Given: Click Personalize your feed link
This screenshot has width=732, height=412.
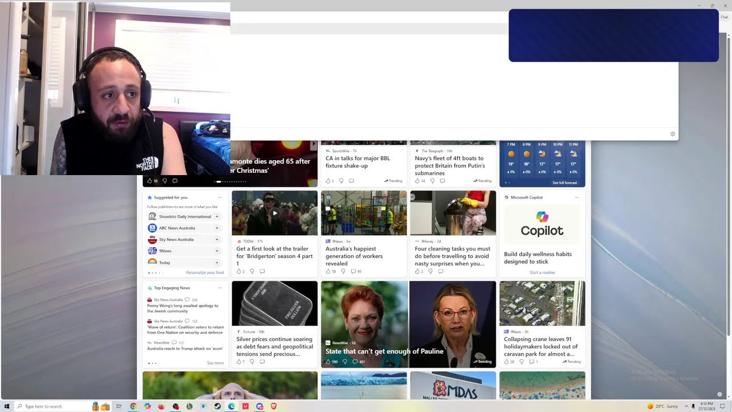Looking at the screenshot, I should click(205, 272).
